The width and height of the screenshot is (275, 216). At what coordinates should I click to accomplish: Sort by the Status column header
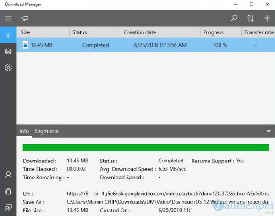tap(95, 32)
